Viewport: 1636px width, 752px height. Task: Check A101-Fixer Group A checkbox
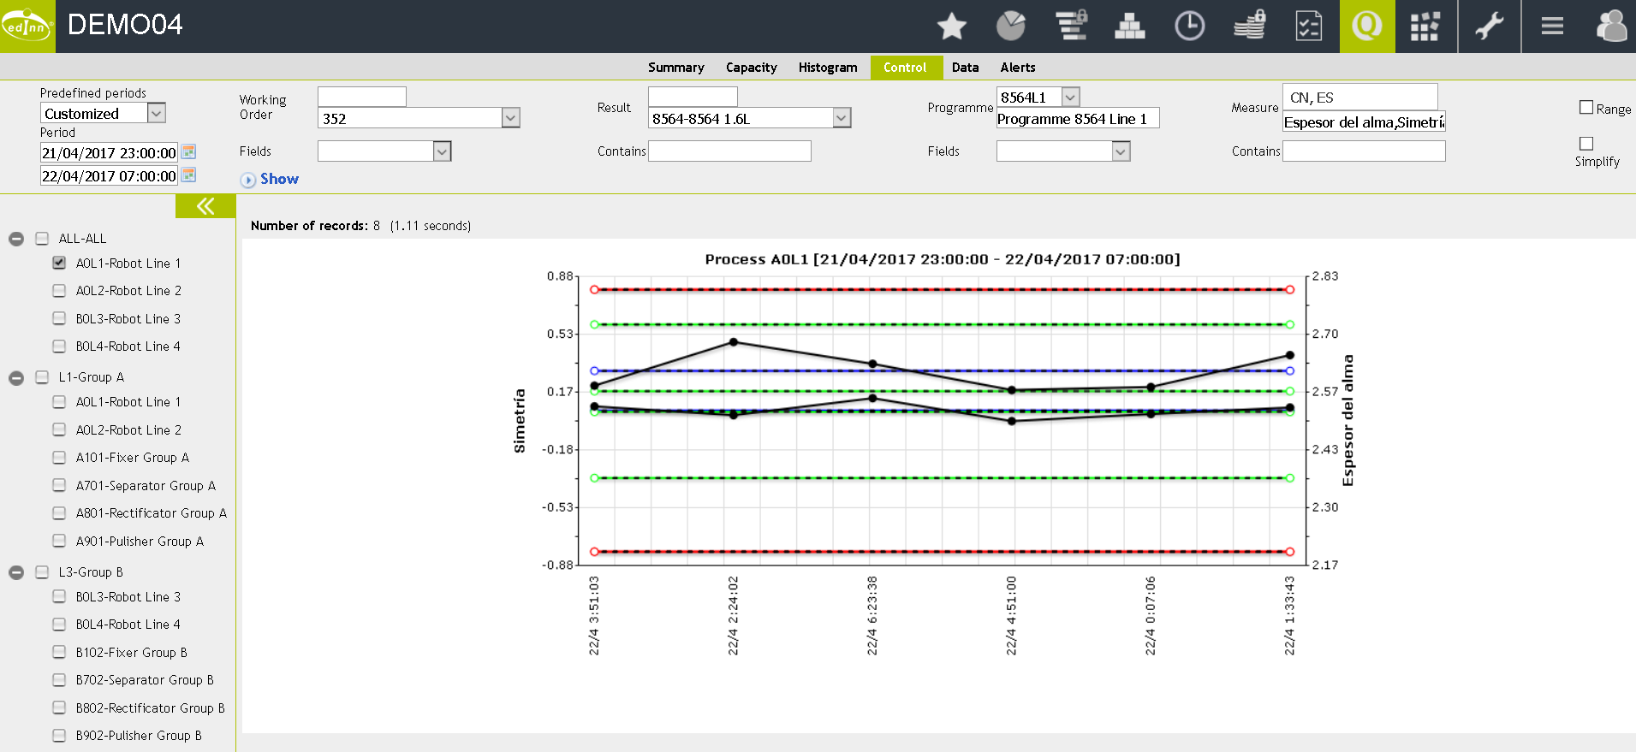[x=59, y=458]
